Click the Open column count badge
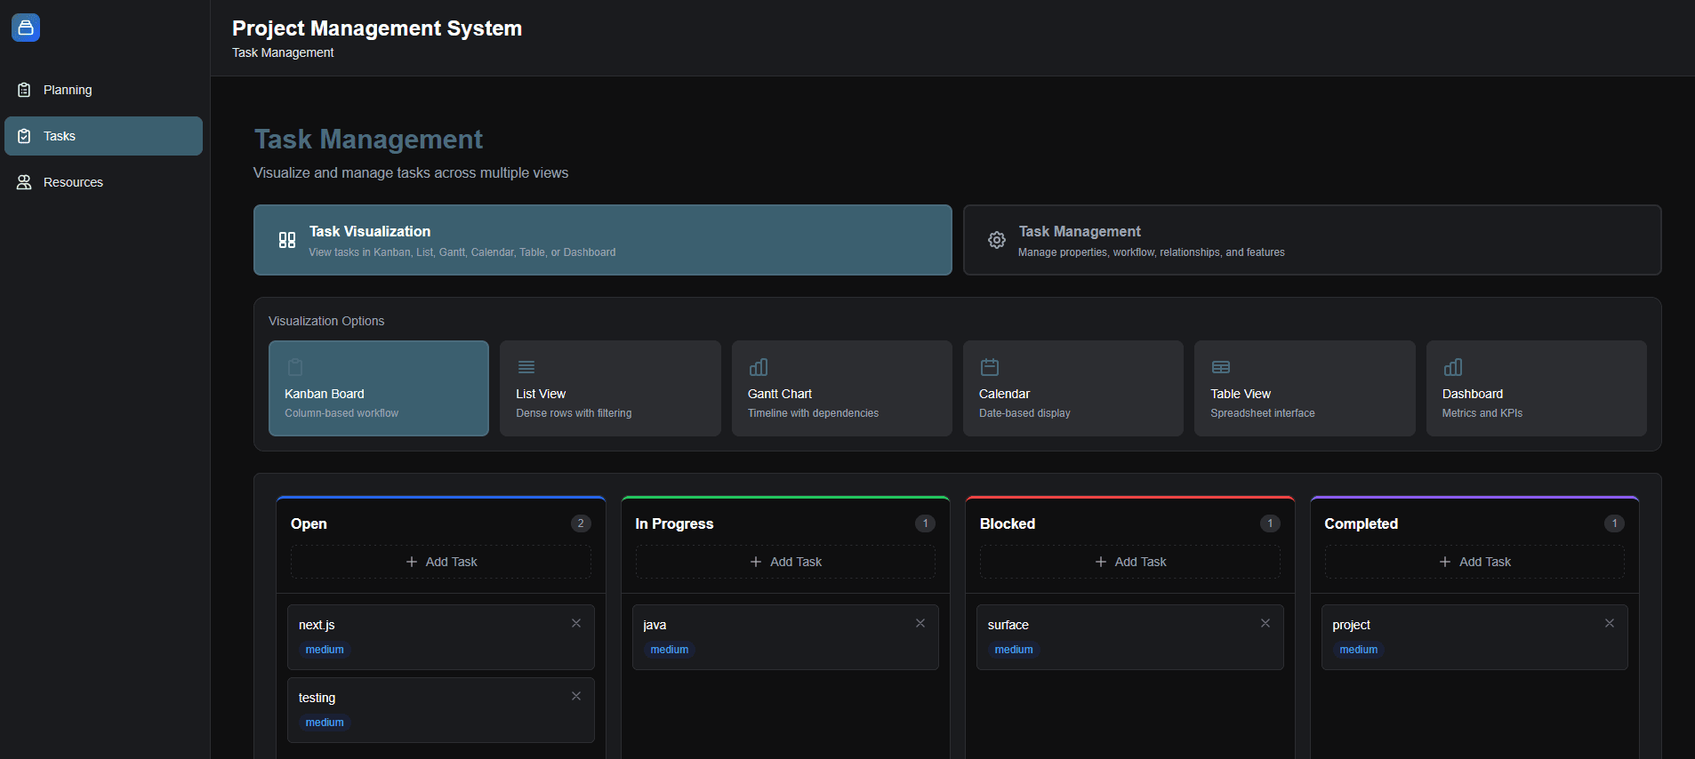Screen dimensions: 1695x759 [x=581, y=523]
